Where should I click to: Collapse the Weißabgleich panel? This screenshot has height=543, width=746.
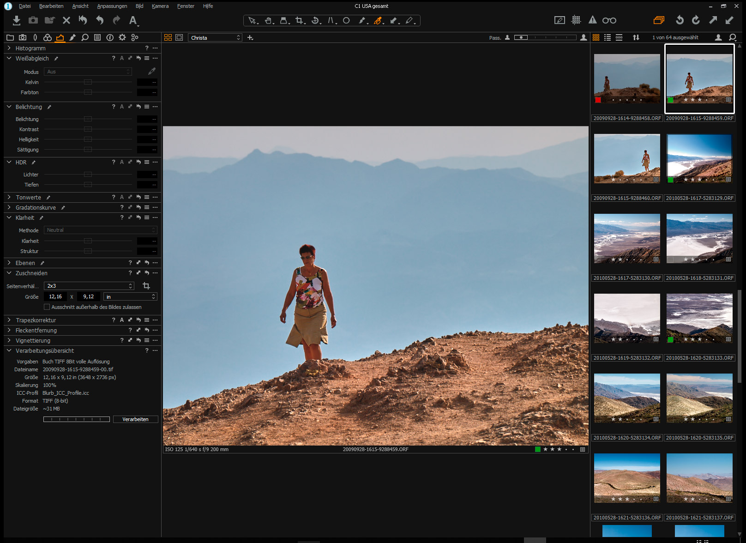[x=9, y=58]
